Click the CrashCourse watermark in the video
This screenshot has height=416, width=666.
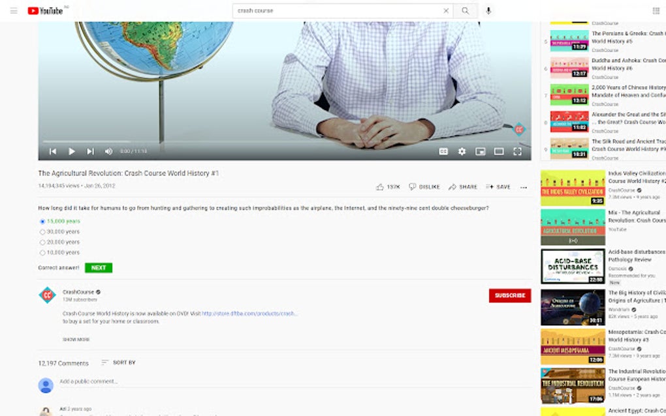coord(519,129)
